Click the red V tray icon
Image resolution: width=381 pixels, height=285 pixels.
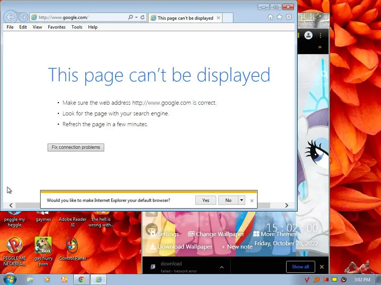(307, 280)
